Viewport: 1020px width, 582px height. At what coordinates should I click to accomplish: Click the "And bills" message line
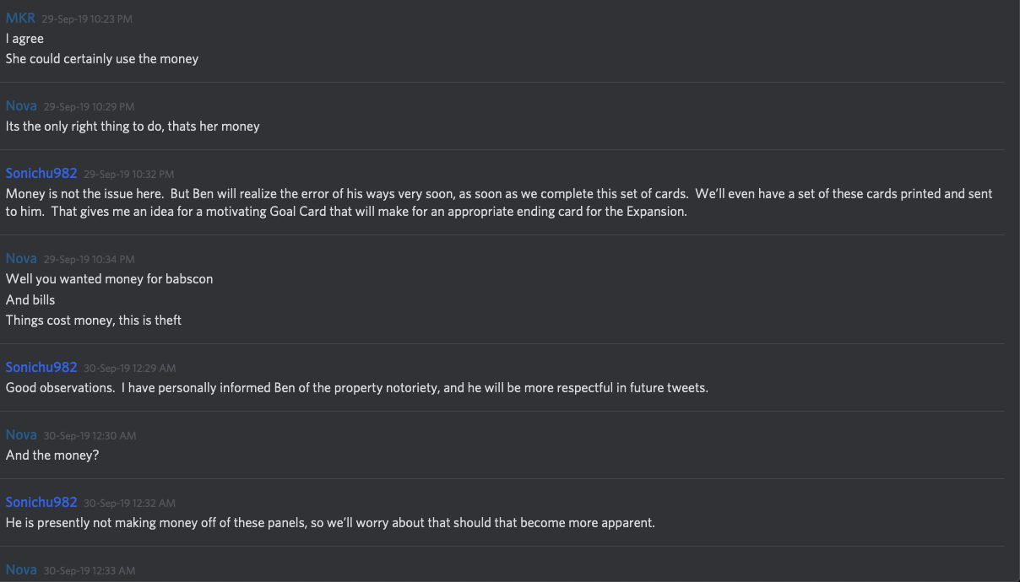[x=30, y=299]
